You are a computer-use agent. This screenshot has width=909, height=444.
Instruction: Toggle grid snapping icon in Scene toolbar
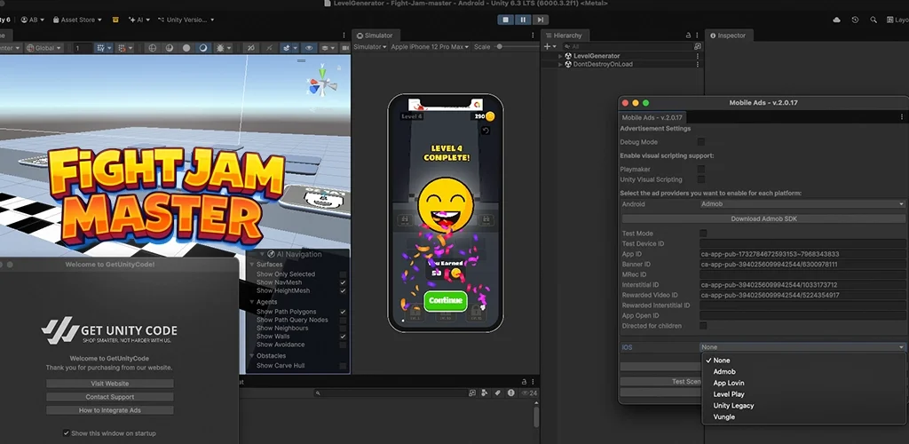101,48
